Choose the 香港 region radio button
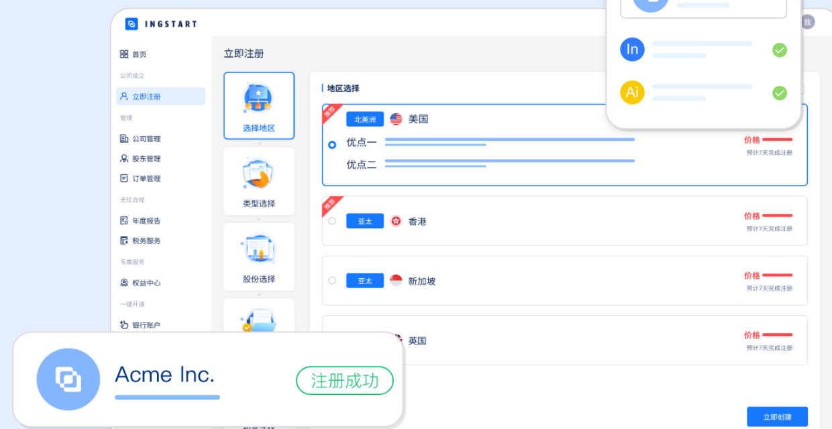Screen dimensions: 832x429 click(332, 221)
